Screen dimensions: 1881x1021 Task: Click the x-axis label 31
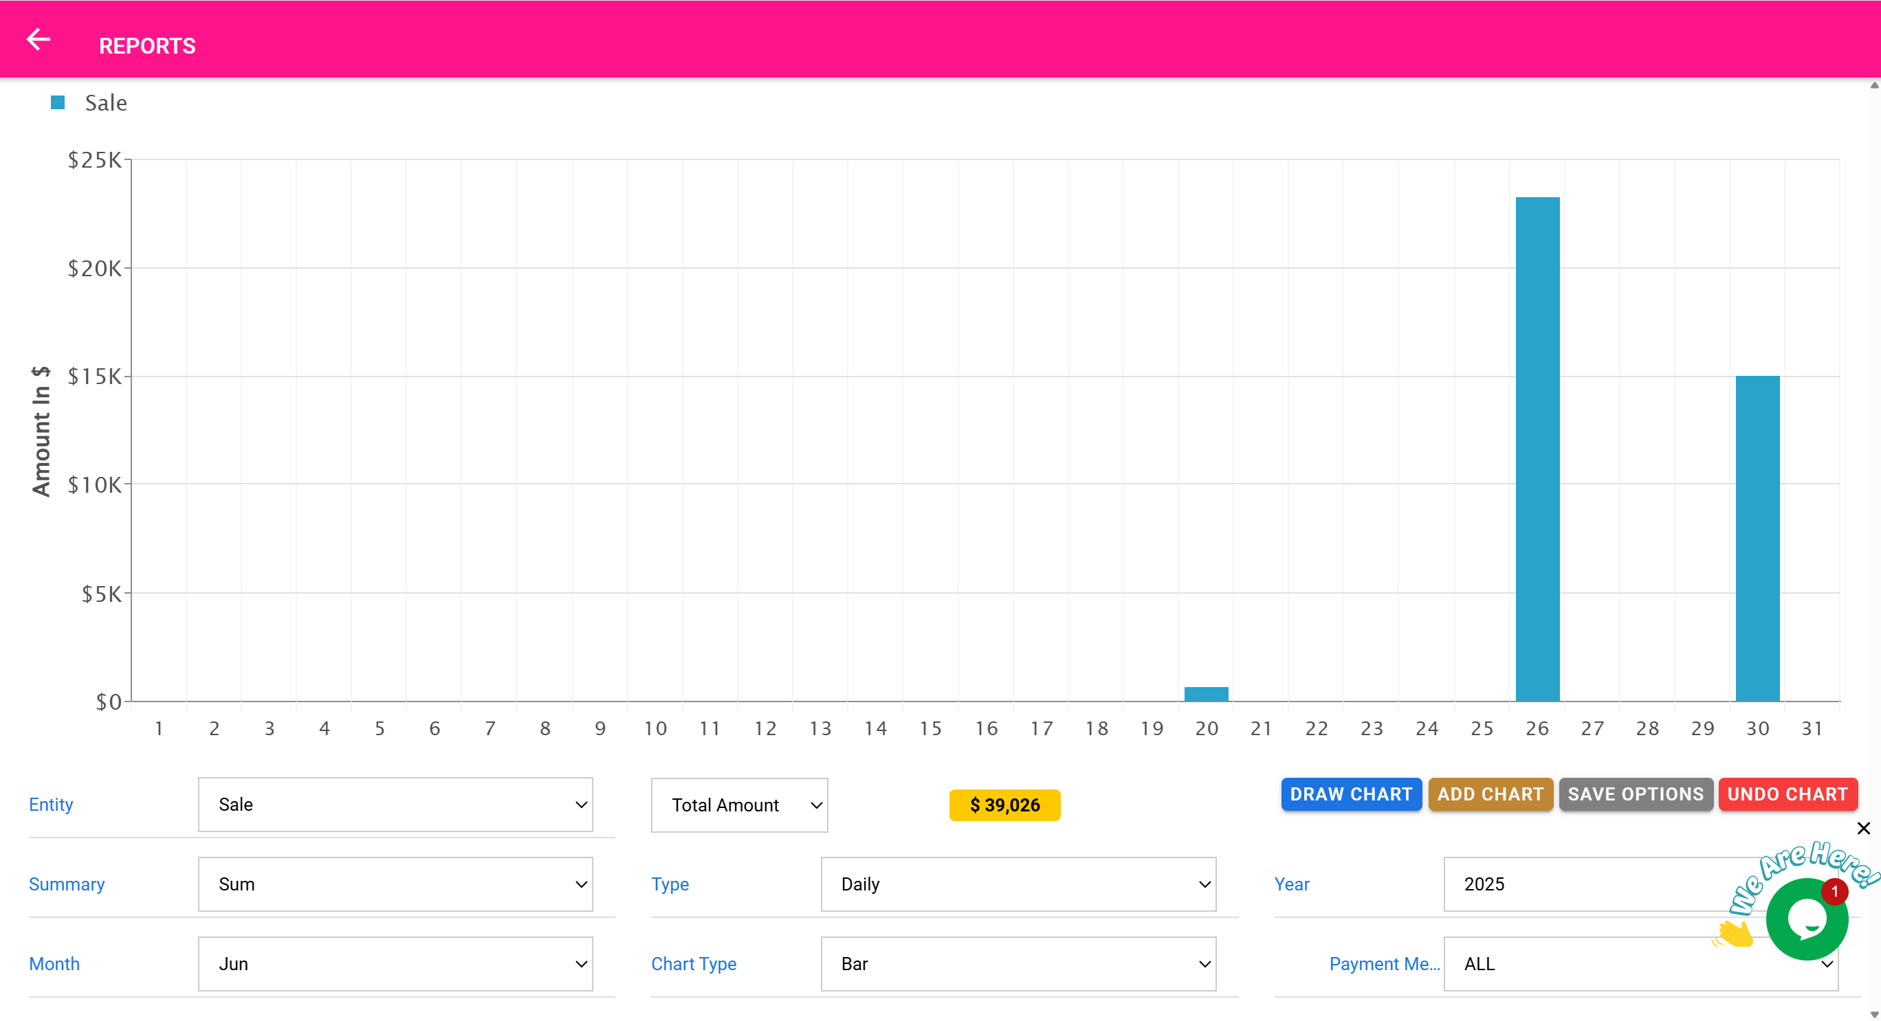click(1812, 728)
